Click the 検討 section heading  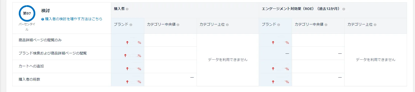coord(46,11)
